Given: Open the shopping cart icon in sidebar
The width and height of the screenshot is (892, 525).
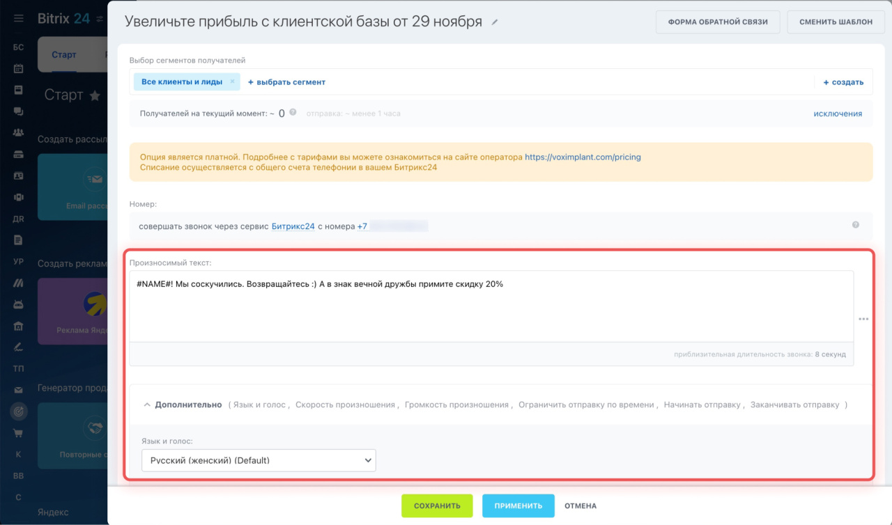Looking at the screenshot, I should 19,433.
